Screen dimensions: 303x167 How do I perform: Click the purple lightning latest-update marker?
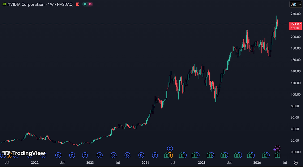[277, 149]
